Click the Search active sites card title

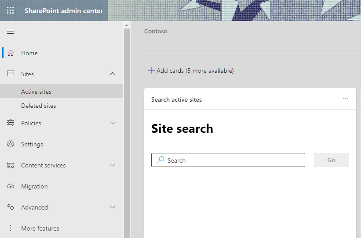point(176,99)
